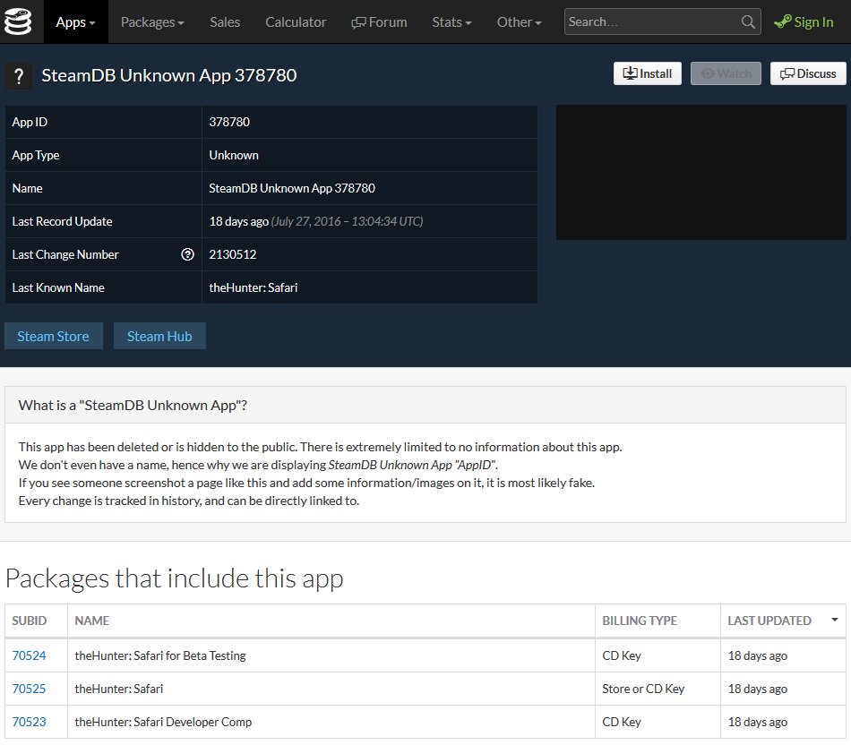Viewport: 851px width, 745px height.
Task: Click the dark app image placeholder
Action: click(x=701, y=172)
